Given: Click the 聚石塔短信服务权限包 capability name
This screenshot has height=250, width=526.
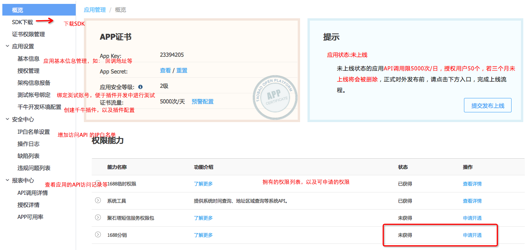Looking at the screenshot, I should [131, 218].
